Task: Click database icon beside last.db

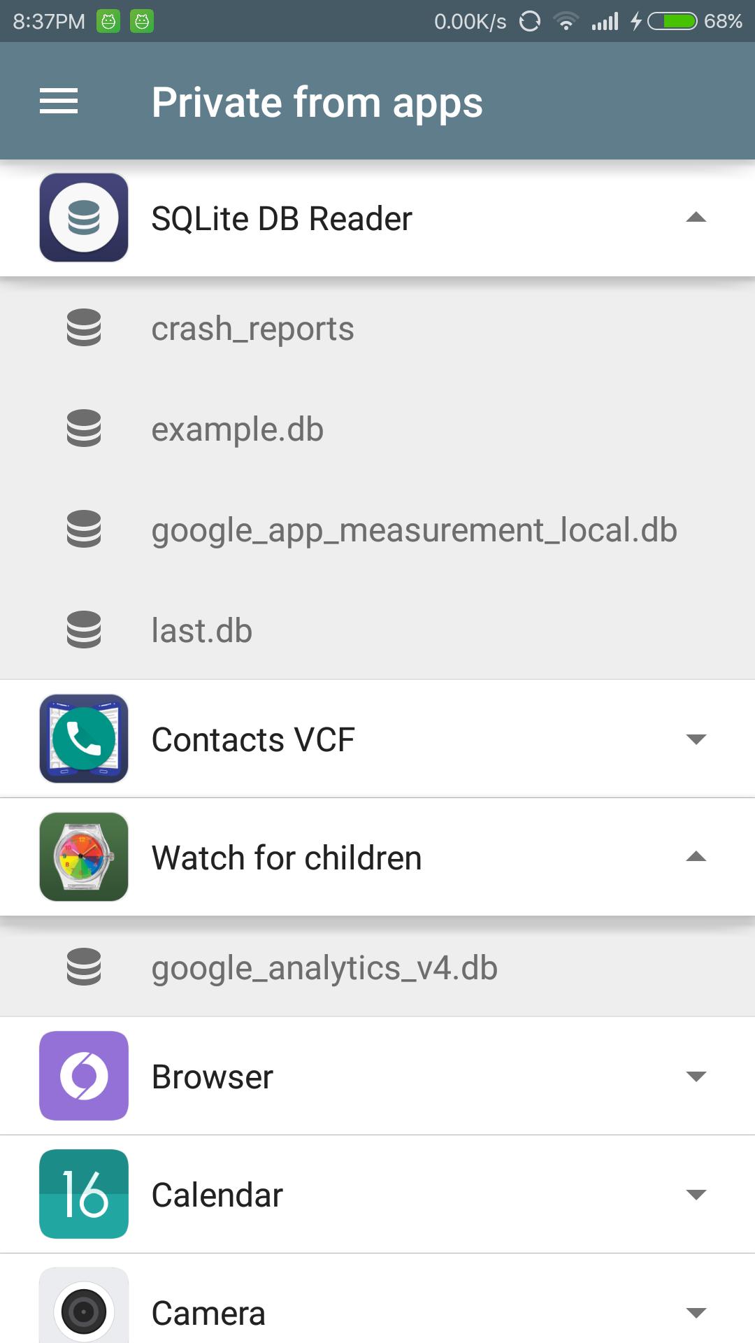Action: click(84, 630)
